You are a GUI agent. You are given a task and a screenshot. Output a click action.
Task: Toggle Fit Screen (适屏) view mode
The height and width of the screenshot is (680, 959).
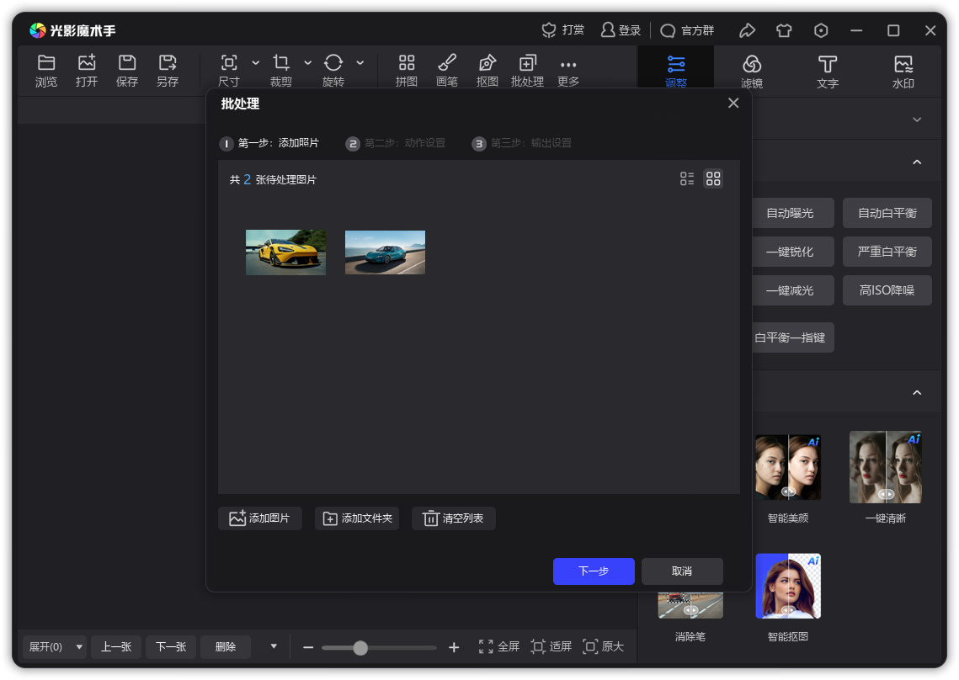click(x=551, y=646)
